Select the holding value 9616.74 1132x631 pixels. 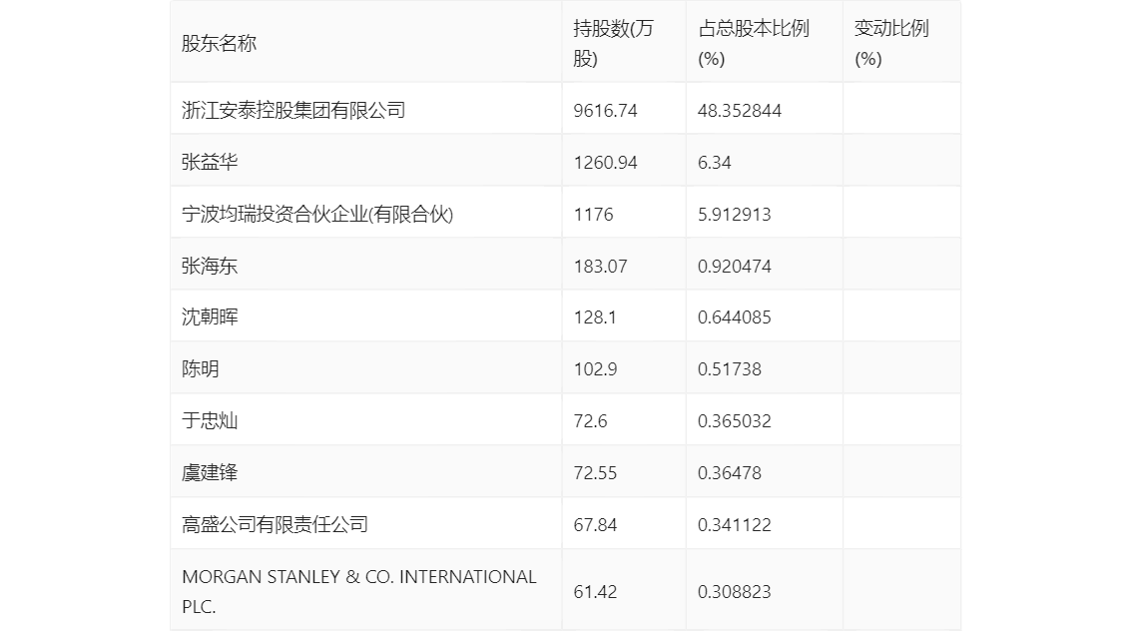click(605, 111)
